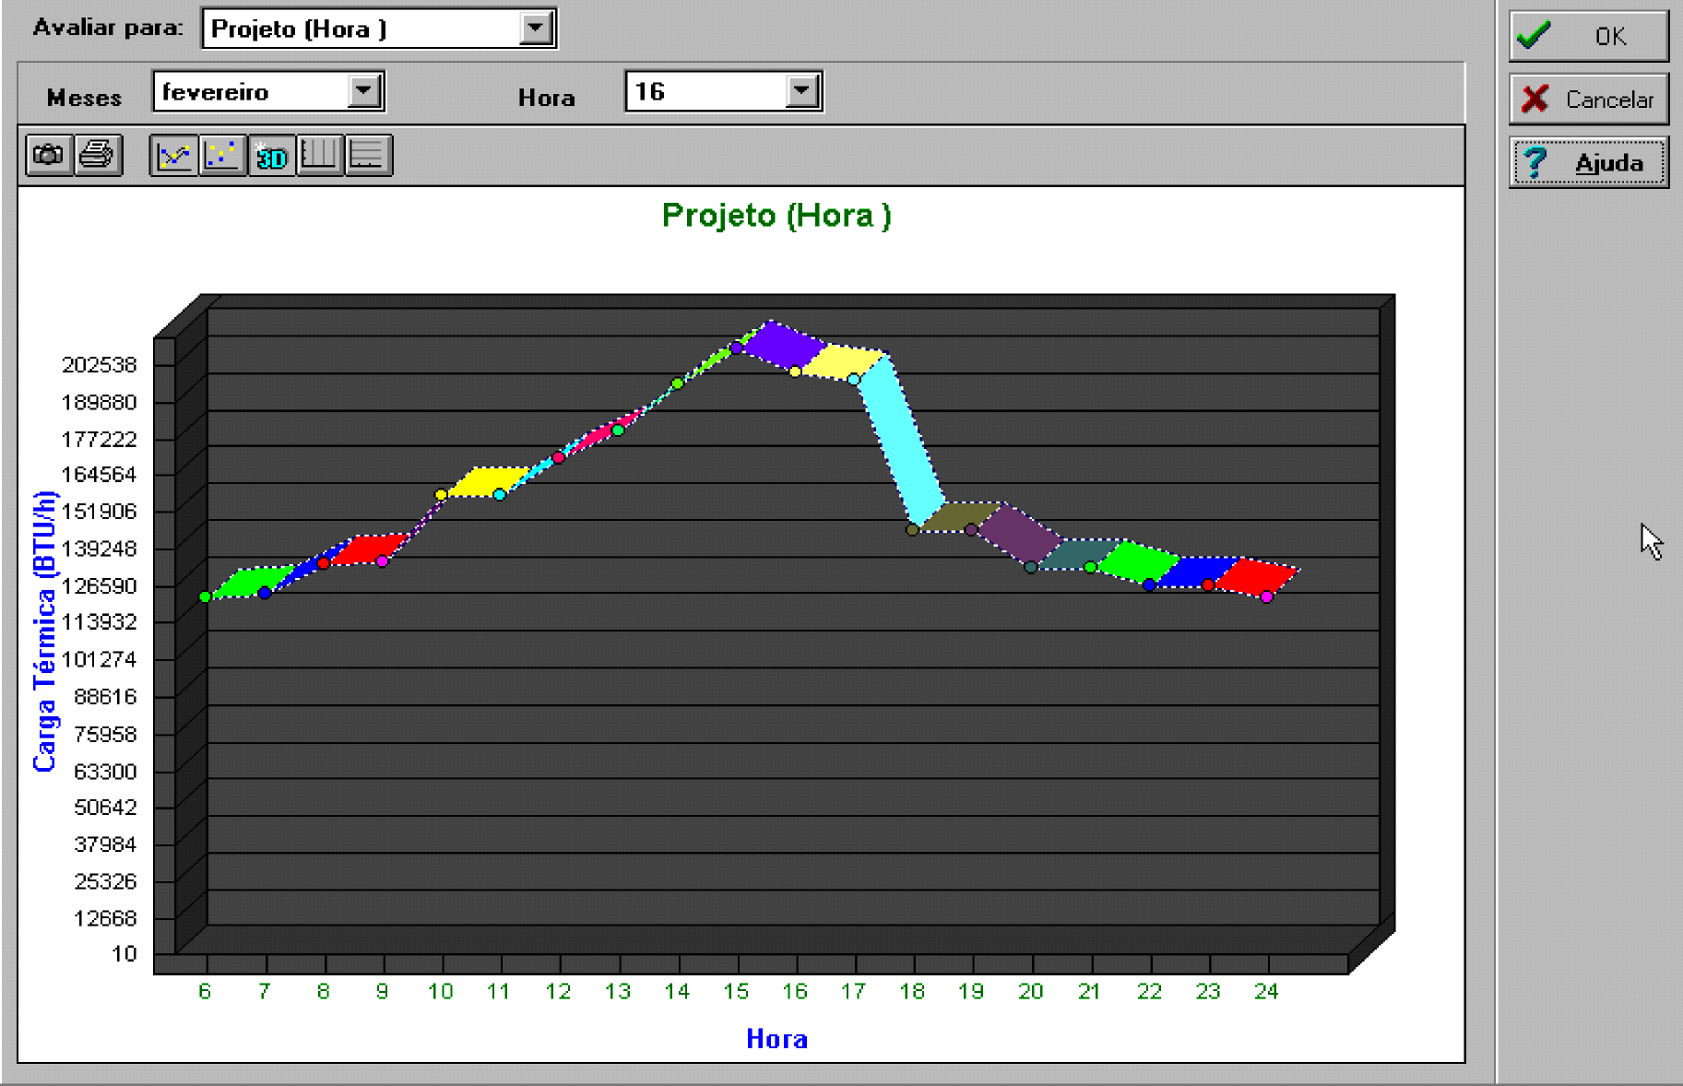Click the y-axis value 63300
Screen dimensions: 1683x1086
[105, 772]
